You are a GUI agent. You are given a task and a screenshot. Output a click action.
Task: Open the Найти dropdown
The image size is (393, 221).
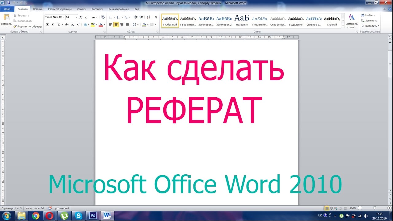point(374,15)
